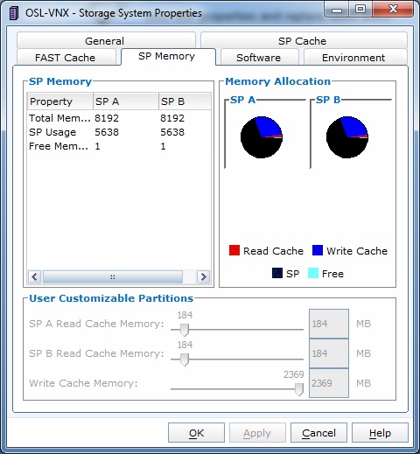This screenshot has height=454, width=420.
Task: Cancel the properties dialog
Action: click(318, 433)
